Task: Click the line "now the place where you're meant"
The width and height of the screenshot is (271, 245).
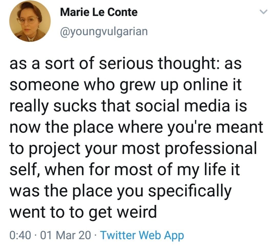Action: click(x=136, y=127)
